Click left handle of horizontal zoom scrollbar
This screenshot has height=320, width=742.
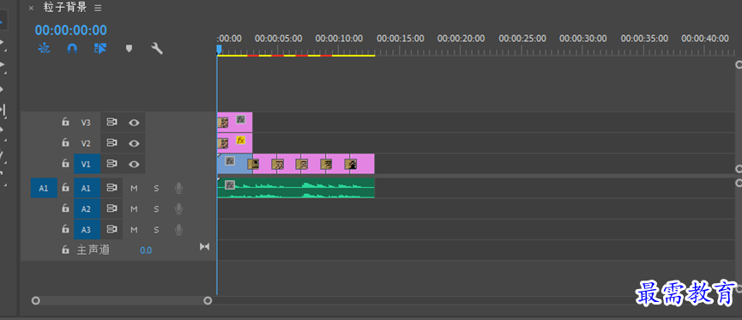35,300
